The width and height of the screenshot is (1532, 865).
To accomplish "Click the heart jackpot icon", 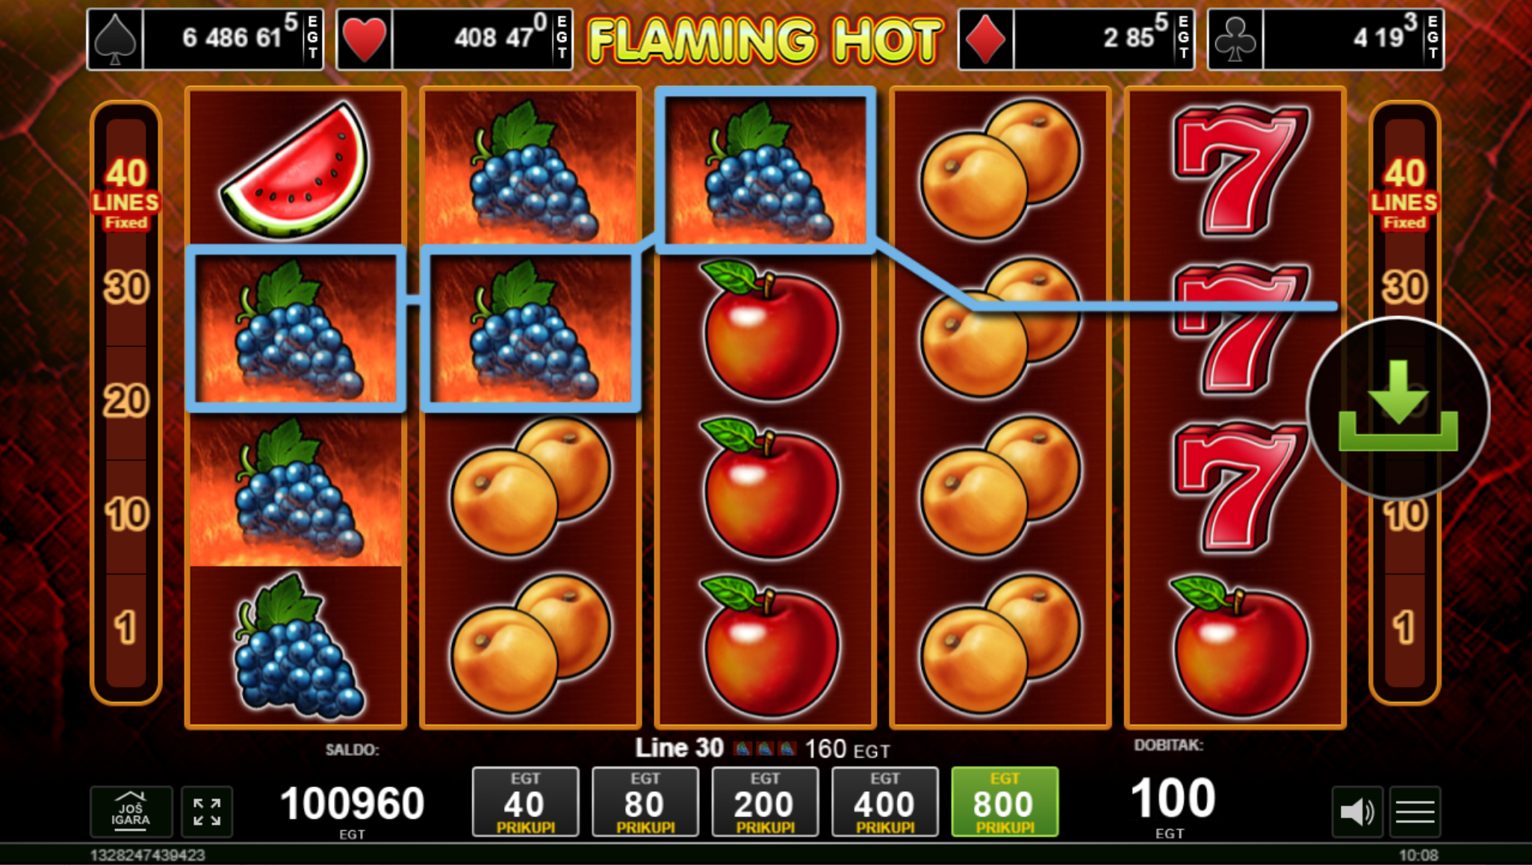I will coord(365,39).
